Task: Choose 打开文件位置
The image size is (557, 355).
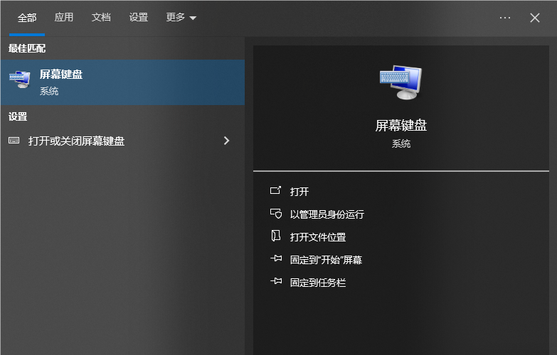Action: pos(318,237)
